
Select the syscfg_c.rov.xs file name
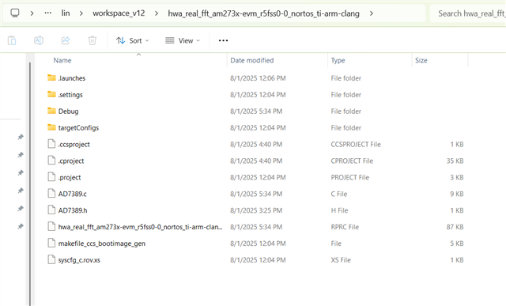[x=79, y=260]
